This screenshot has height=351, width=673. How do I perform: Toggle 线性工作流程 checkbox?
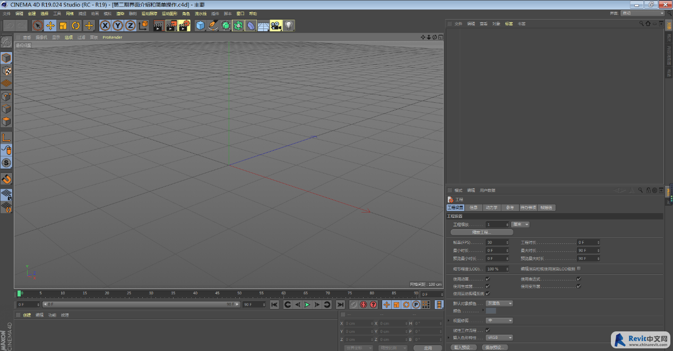(x=488, y=330)
